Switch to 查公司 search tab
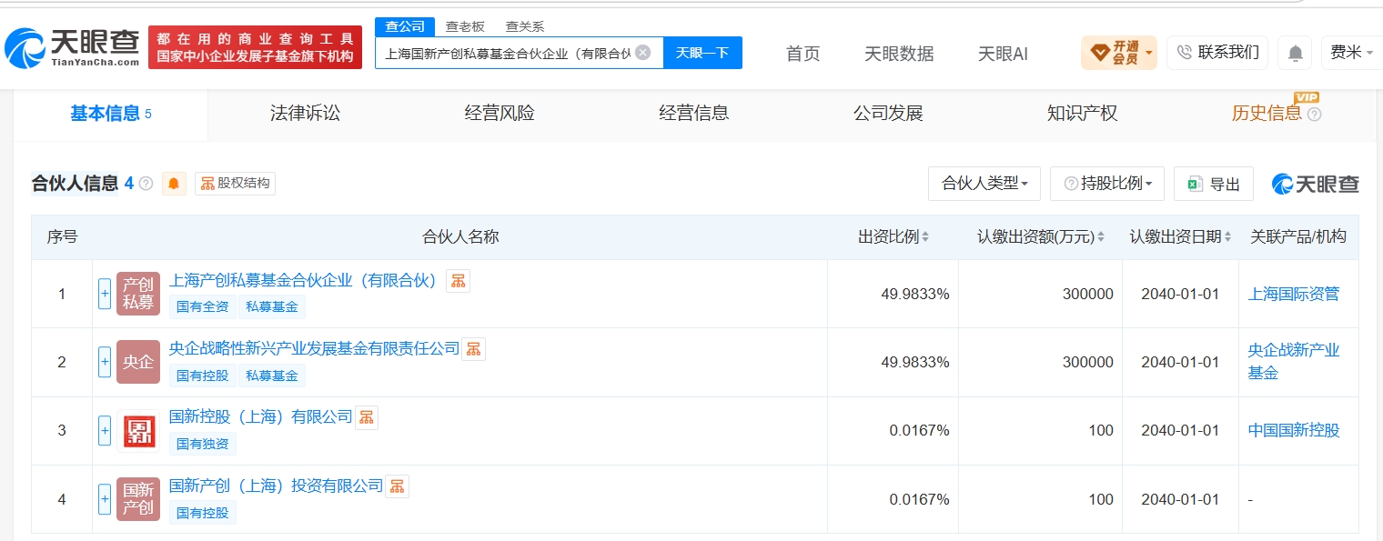Image resolution: width=1383 pixels, height=541 pixels. [405, 26]
